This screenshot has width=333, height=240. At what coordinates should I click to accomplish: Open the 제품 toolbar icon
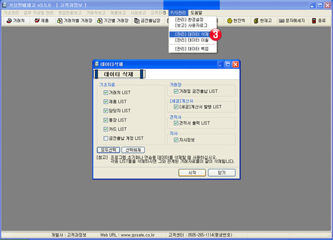click(x=41, y=21)
